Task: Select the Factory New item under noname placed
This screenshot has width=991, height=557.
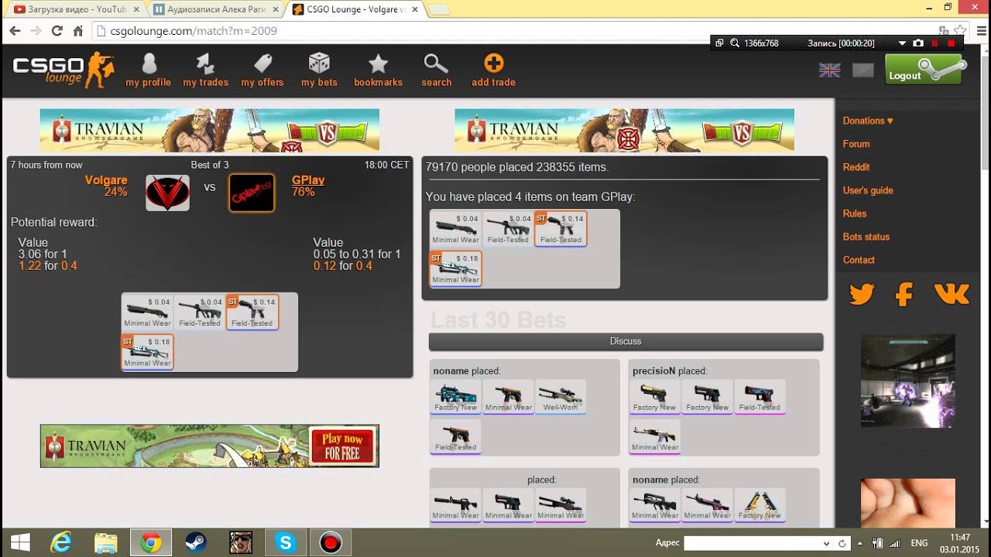Action: pyautogui.click(x=456, y=396)
